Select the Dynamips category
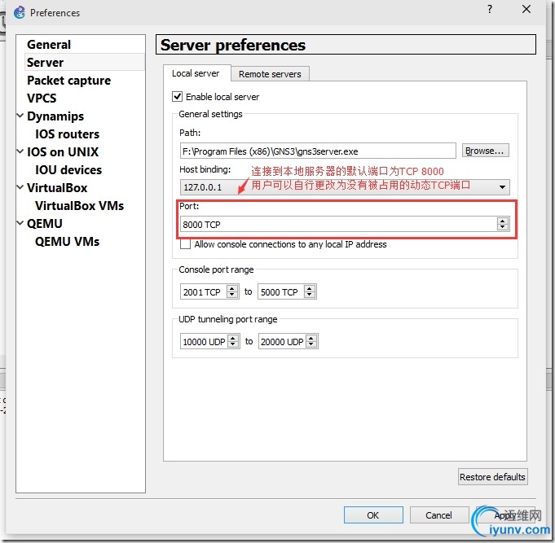The width and height of the screenshot is (555, 543). (55, 116)
